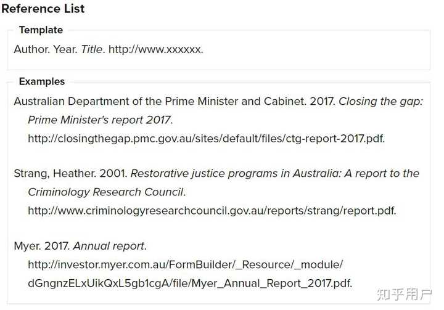Click the Examples section label
The width and height of the screenshot is (444, 310).
pyautogui.click(x=41, y=81)
